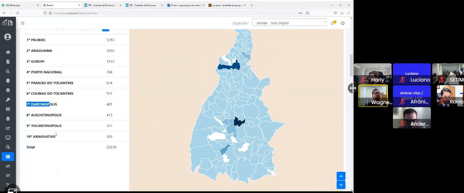
Task: Click the user profile avatar icon
Action: (8, 37)
